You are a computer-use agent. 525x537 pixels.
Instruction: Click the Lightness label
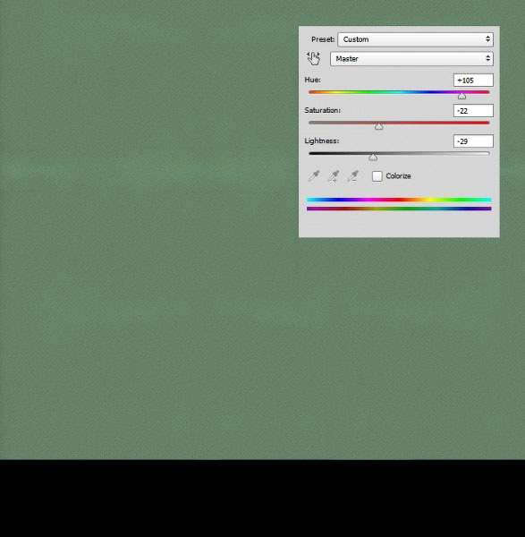point(322,141)
